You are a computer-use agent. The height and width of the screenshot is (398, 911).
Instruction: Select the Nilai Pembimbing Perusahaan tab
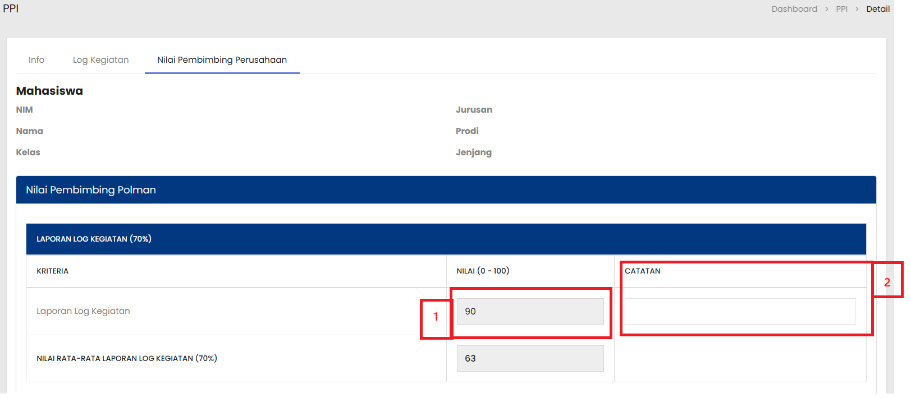[222, 60]
